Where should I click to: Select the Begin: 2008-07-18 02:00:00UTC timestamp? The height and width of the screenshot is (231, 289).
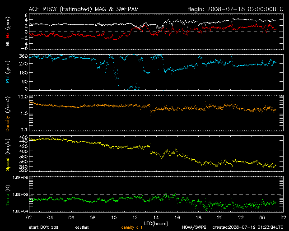(x=235, y=9)
